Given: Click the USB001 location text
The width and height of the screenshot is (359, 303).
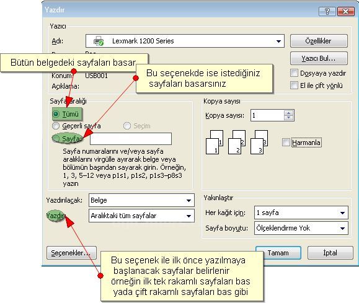Looking at the screenshot, I should click(x=96, y=76).
